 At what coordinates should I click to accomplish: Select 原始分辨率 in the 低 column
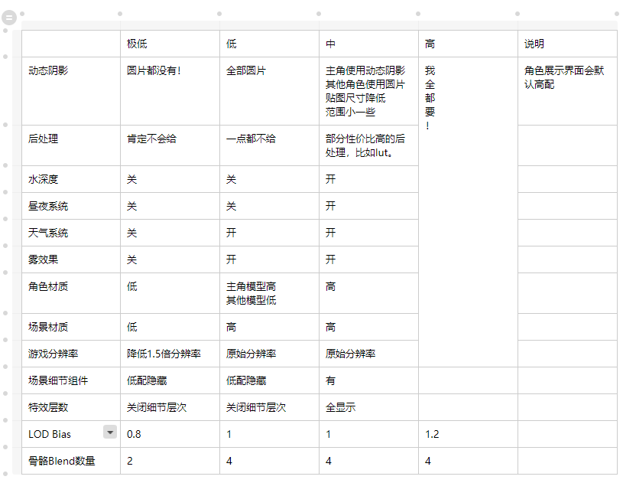pos(269,354)
